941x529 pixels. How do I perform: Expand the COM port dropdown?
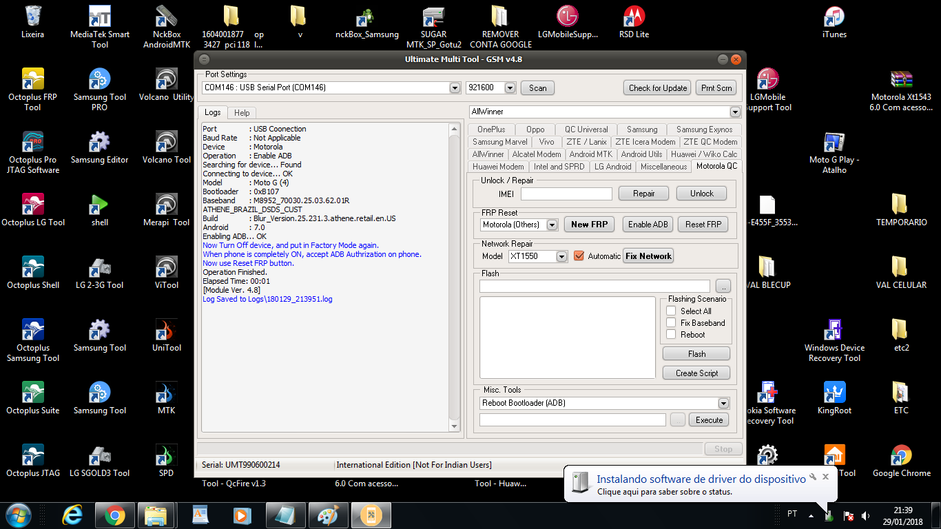coord(455,88)
